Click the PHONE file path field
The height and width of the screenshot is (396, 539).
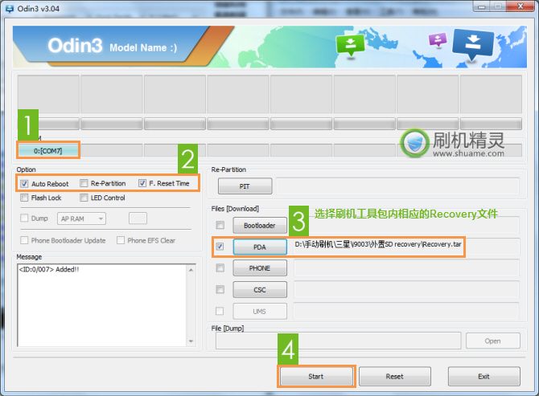coord(406,268)
